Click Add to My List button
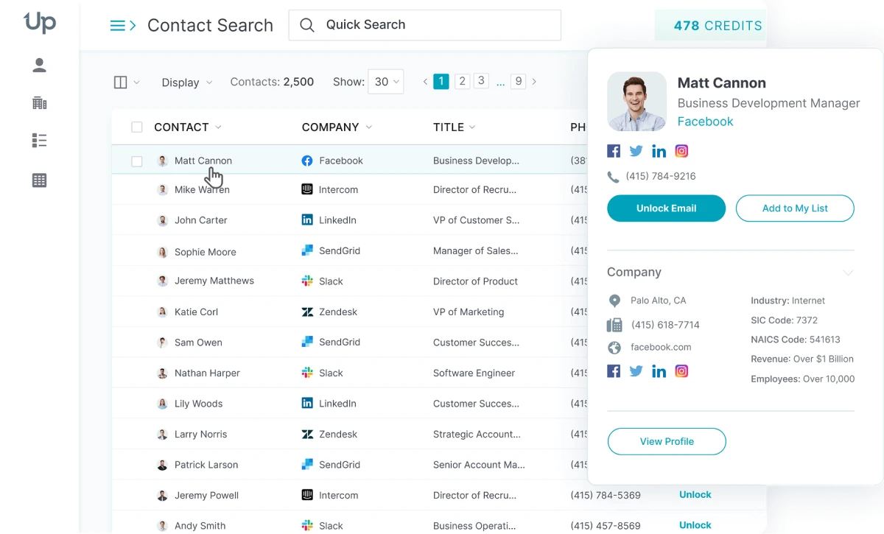 [795, 208]
